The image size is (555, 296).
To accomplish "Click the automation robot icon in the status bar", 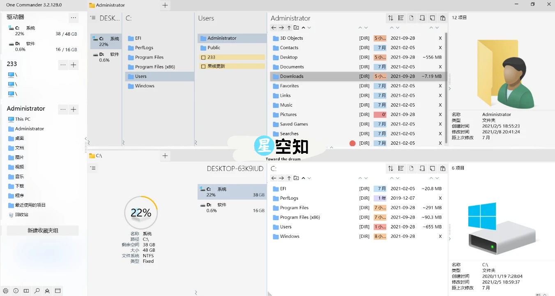I will tap(47, 291).
